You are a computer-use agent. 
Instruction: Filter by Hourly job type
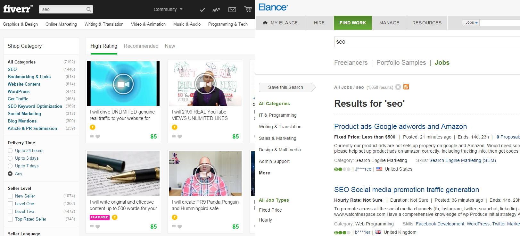click(x=265, y=220)
